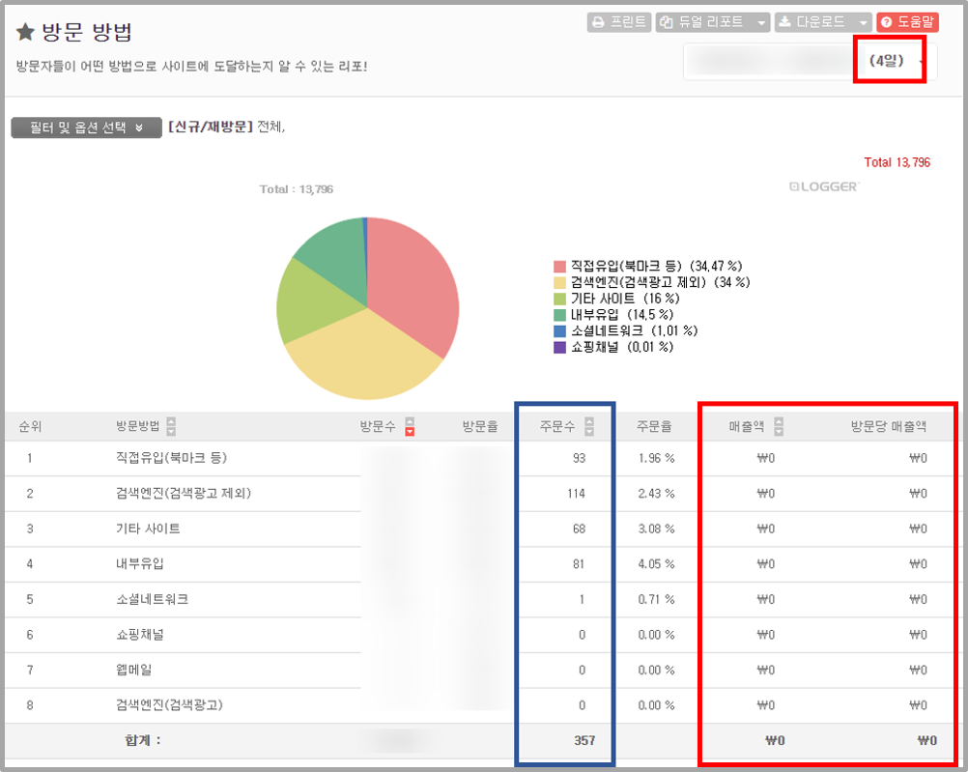Open the (4일) date range selector
Screen dimensions: 968x772
click(889, 60)
